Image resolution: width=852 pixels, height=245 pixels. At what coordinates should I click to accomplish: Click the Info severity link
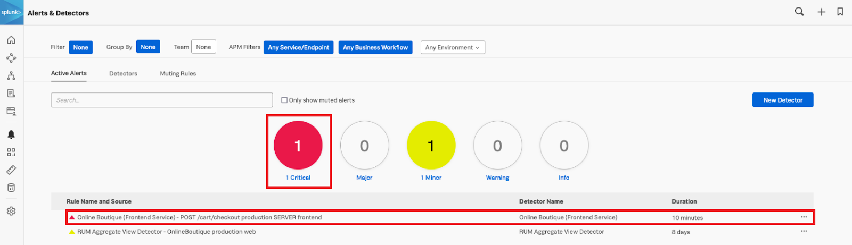coord(564,178)
